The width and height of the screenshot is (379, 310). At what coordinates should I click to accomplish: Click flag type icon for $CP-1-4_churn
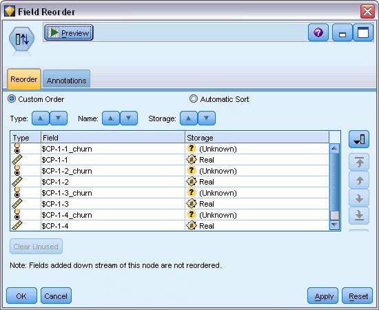tap(17, 215)
